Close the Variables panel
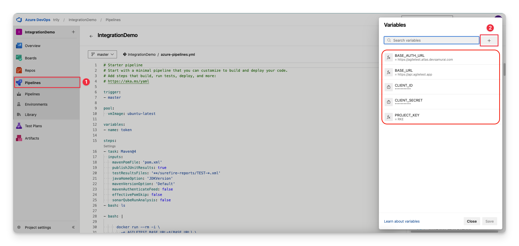 point(472,221)
